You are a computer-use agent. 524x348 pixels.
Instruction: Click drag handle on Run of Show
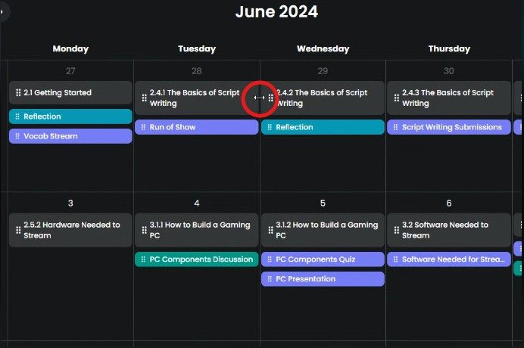coord(142,127)
